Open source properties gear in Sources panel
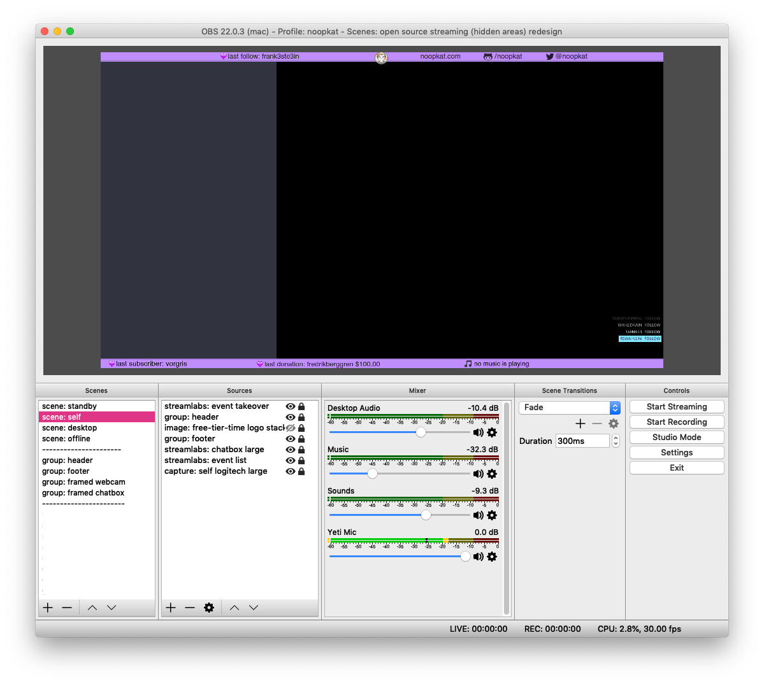 point(209,608)
